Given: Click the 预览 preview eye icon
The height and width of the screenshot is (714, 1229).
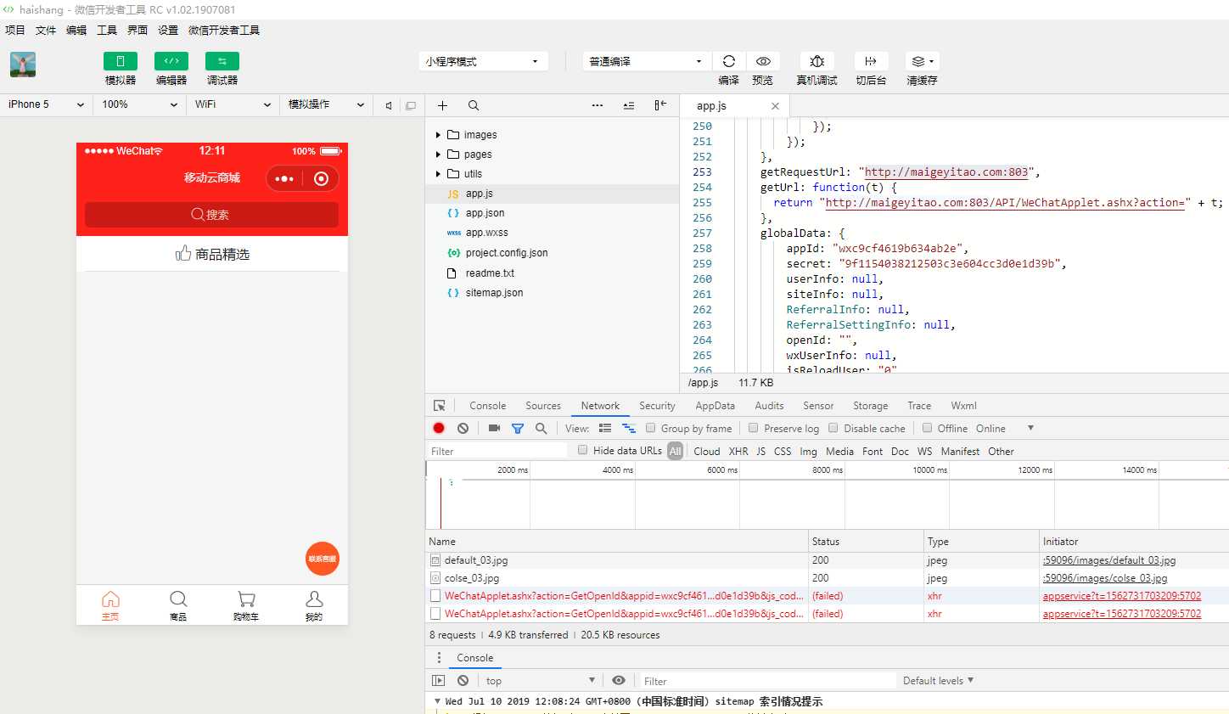Looking at the screenshot, I should 763,61.
